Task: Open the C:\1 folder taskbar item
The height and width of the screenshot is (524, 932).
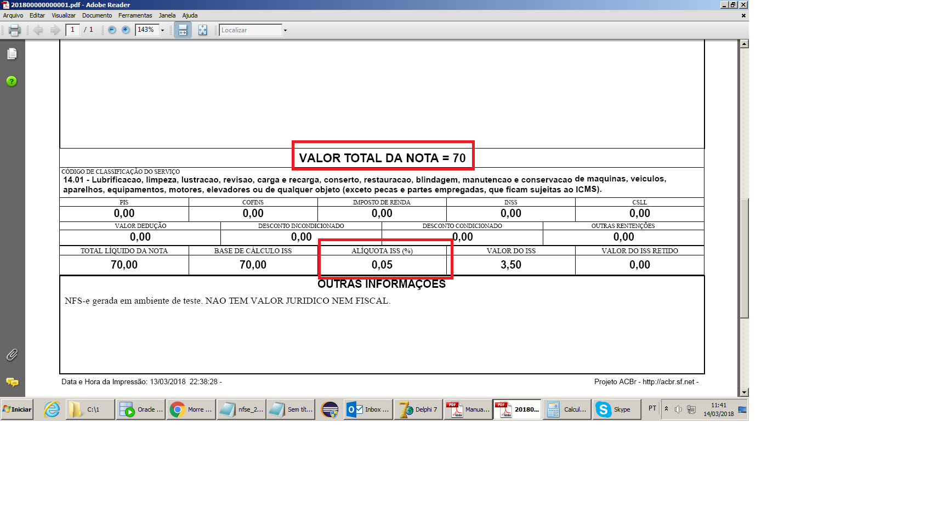Action: point(90,409)
